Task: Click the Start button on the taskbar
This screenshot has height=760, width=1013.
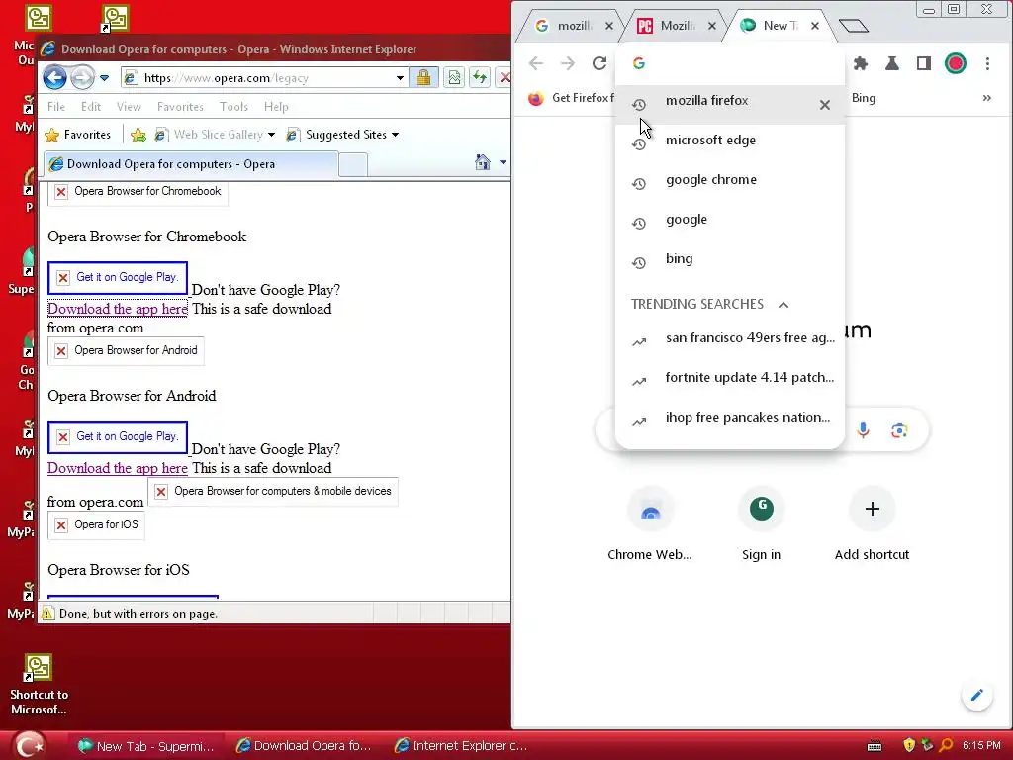Action: tap(29, 745)
